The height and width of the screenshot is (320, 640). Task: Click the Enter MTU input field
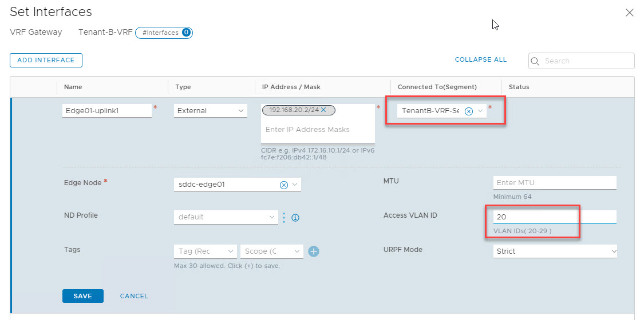click(554, 183)
